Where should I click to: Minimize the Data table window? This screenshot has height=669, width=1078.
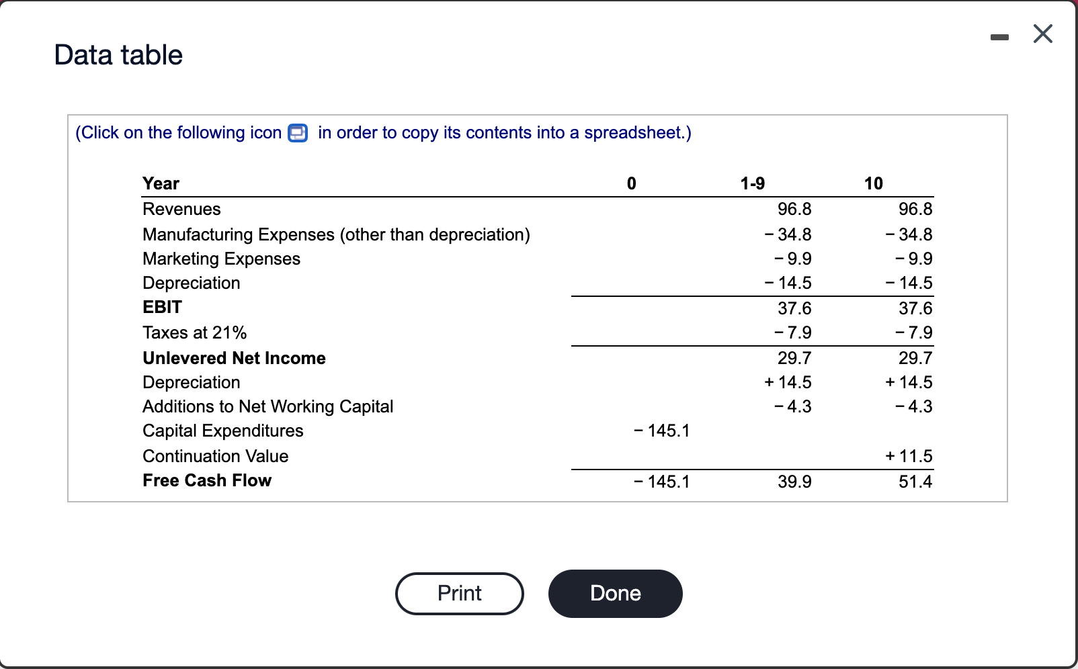(999, 38)
